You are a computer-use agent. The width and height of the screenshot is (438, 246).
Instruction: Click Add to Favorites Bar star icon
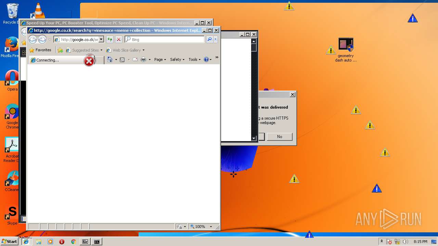point(60,50)
